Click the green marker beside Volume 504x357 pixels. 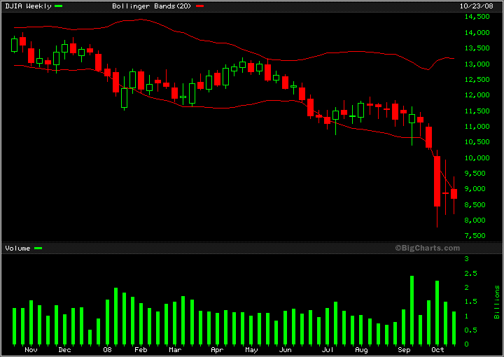coord(38,248)
